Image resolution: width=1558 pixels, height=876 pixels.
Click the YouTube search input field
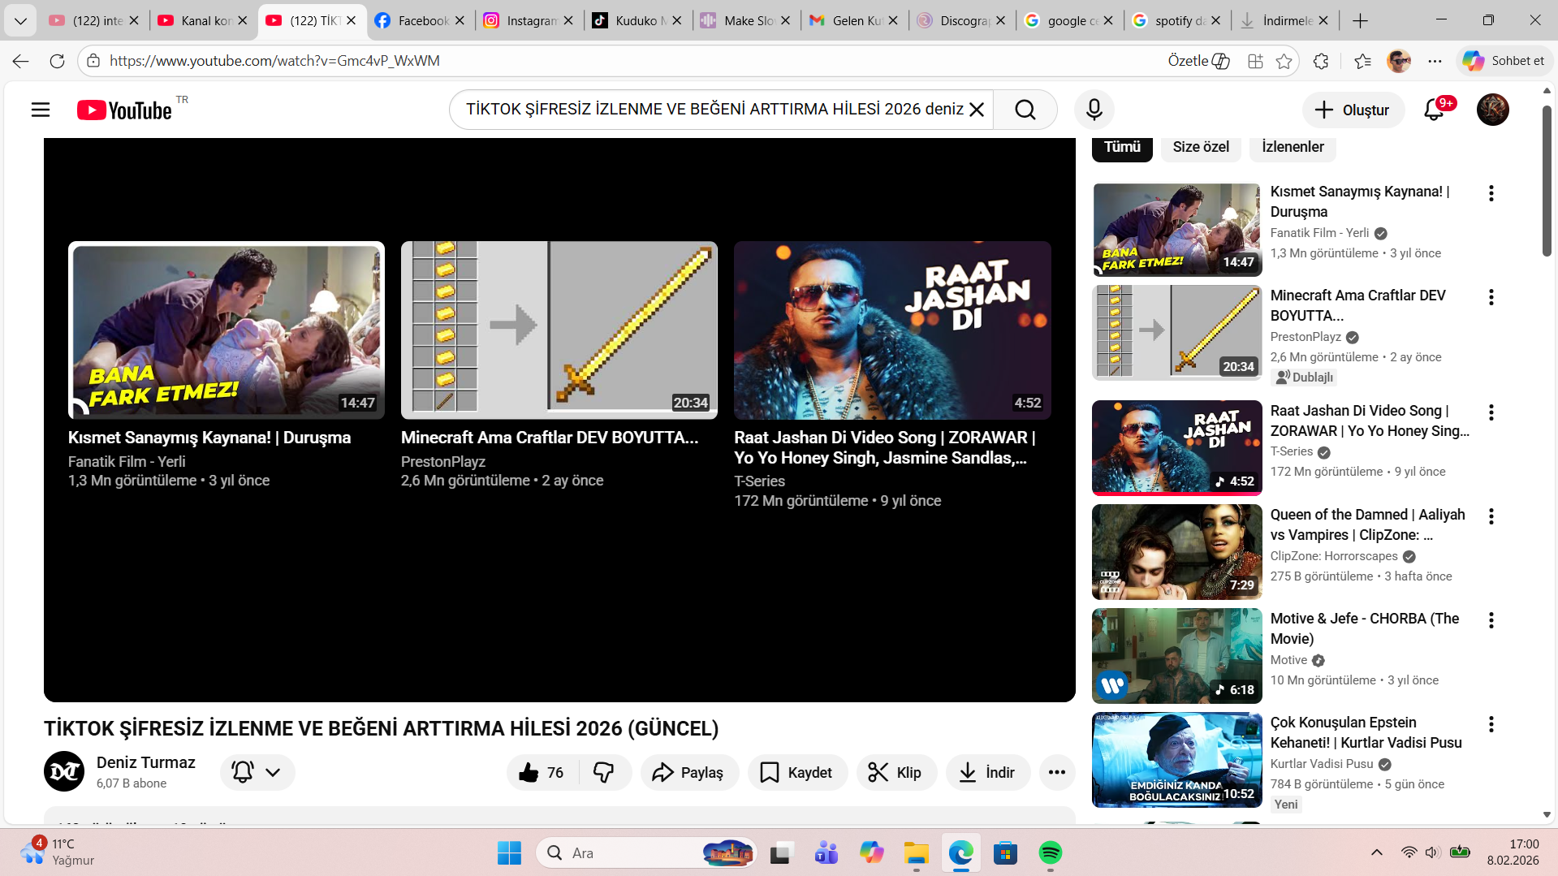coord(714,110)
